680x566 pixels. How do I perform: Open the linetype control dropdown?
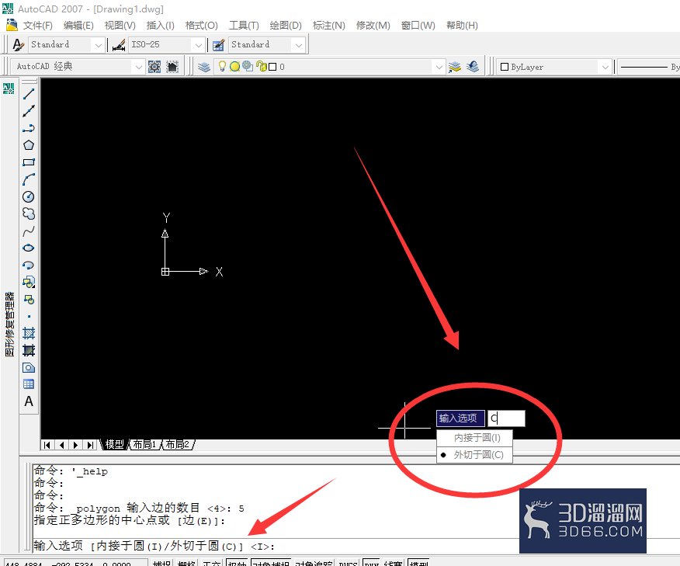649,67
